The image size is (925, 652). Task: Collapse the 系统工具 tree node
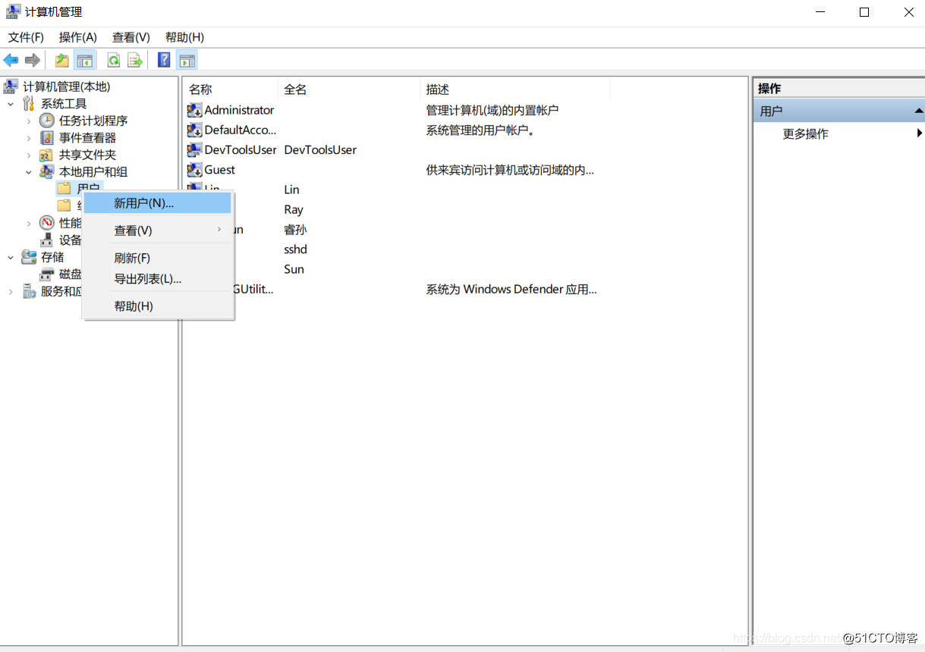pyautogui.click(x=11, y=104)
